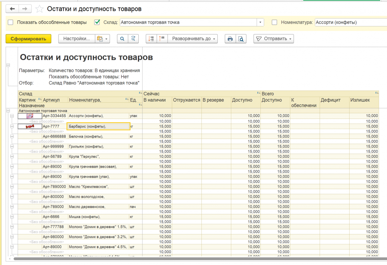Click the Find next icon

[x=133, y=39]
